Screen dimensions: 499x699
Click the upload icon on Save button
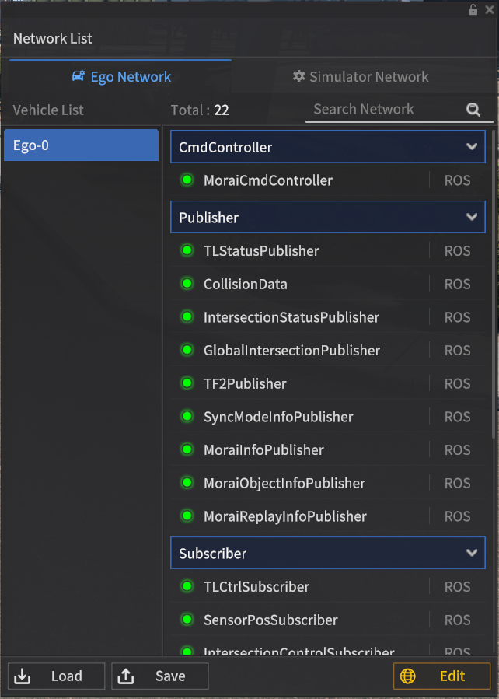[x=126, y=676]
